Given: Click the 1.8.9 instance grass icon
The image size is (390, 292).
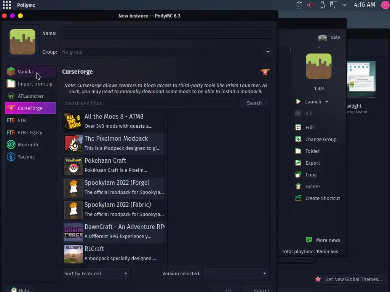Looking at the screenshot, I should coord(319,66).
